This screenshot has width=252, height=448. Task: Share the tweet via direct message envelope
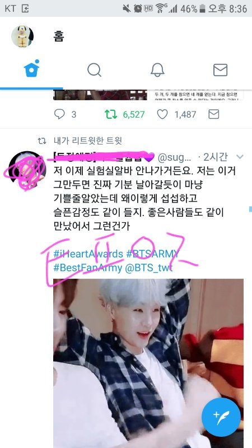point(214,114)
